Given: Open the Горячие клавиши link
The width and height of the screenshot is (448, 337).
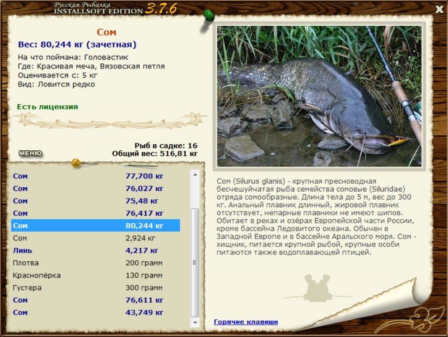Looking at the screenshot, I should point(246,322).
